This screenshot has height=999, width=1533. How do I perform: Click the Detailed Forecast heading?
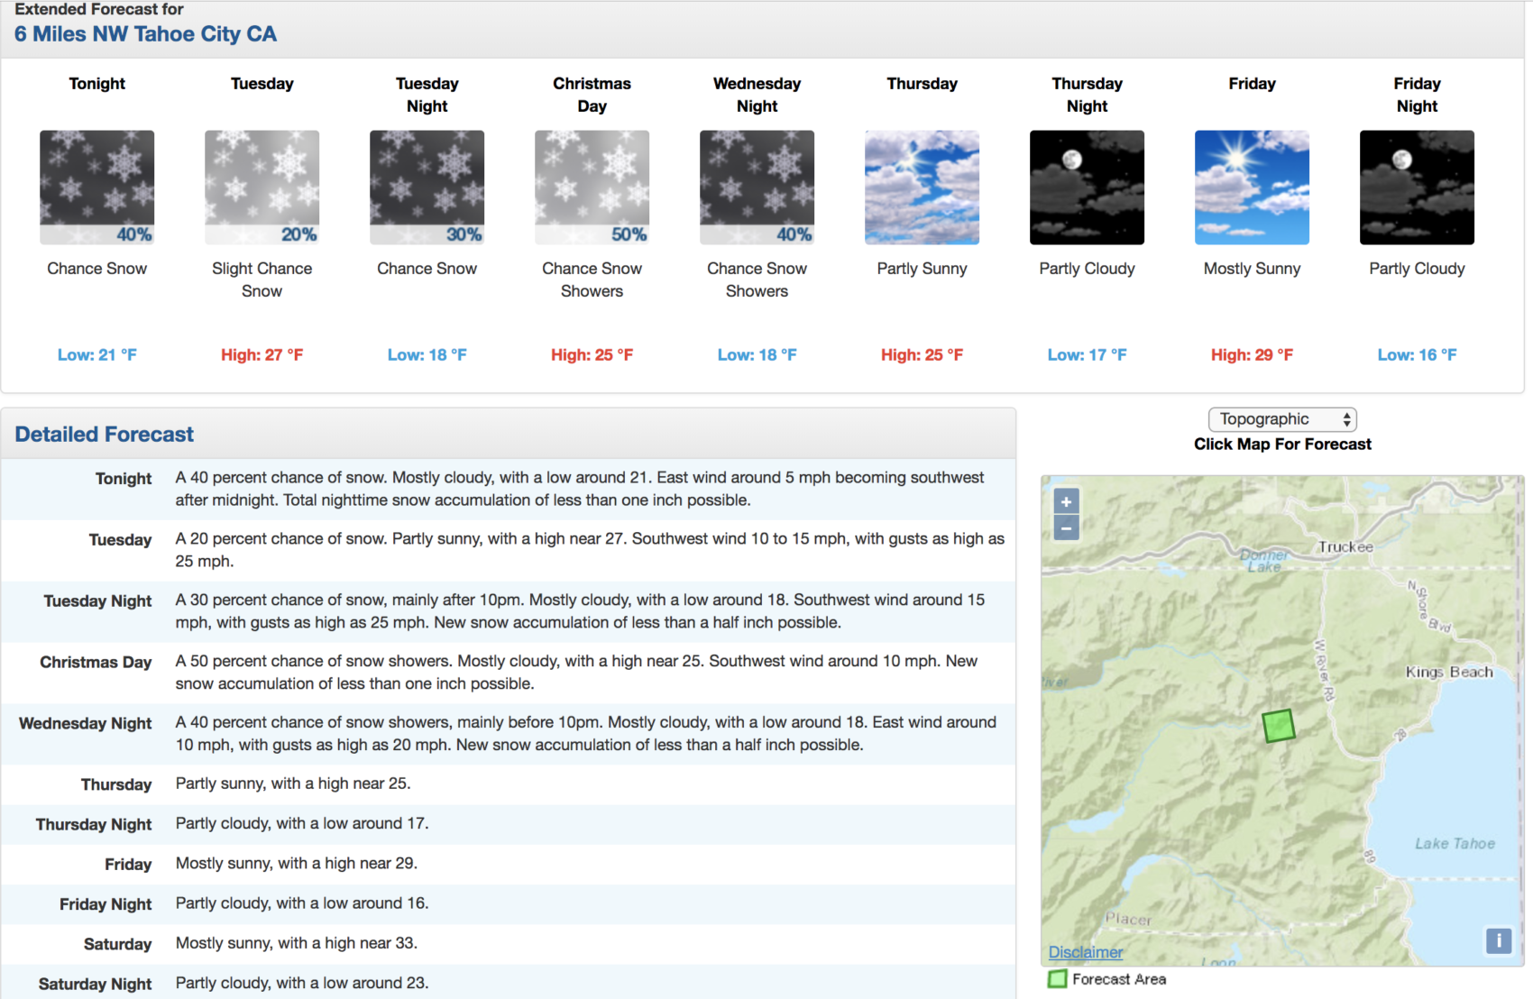pyautogui.click(x=104, y=435)
